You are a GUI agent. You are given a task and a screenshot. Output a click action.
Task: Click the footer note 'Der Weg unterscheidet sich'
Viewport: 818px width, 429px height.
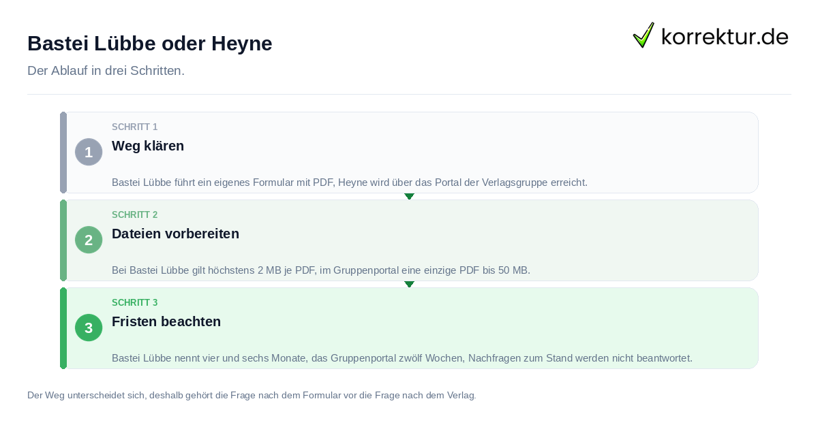252,395
